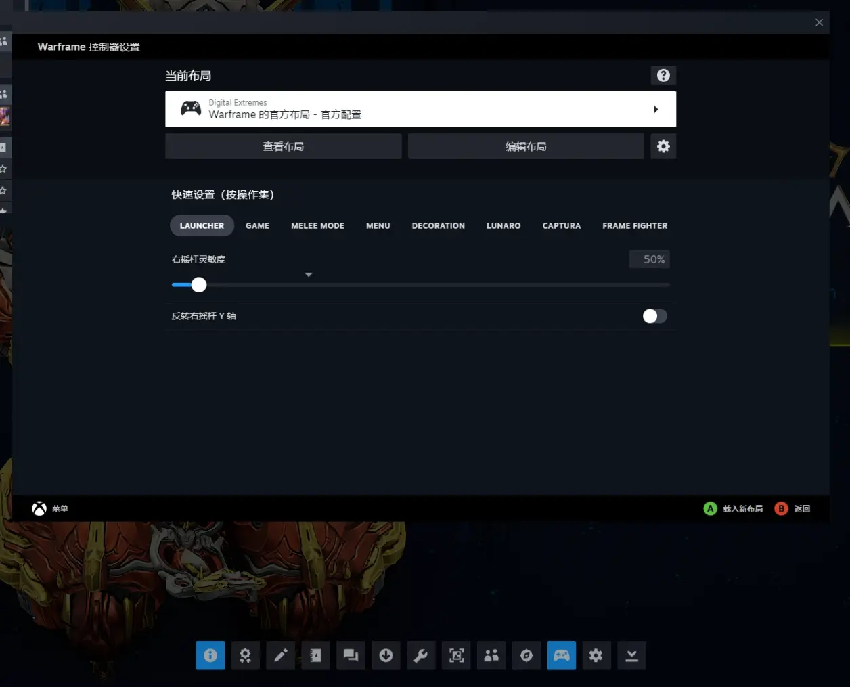The height and width of the screenshot is (687, 850).
Task: Click the 右摇杆灵敏度 slider handle
Action: point(198,285)
